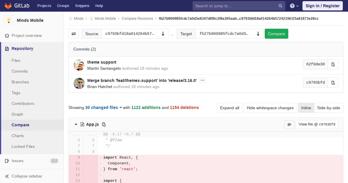This screenshot has width=348, height=183.
Task: Open Repository section in sidebar
Action: pyautogui.click(x=22, y=49)
